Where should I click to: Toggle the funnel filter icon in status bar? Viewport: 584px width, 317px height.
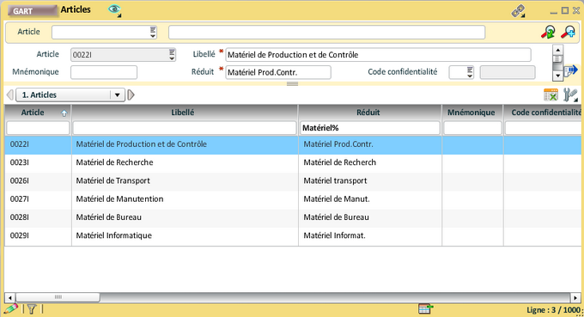click(x=32, y=308)
